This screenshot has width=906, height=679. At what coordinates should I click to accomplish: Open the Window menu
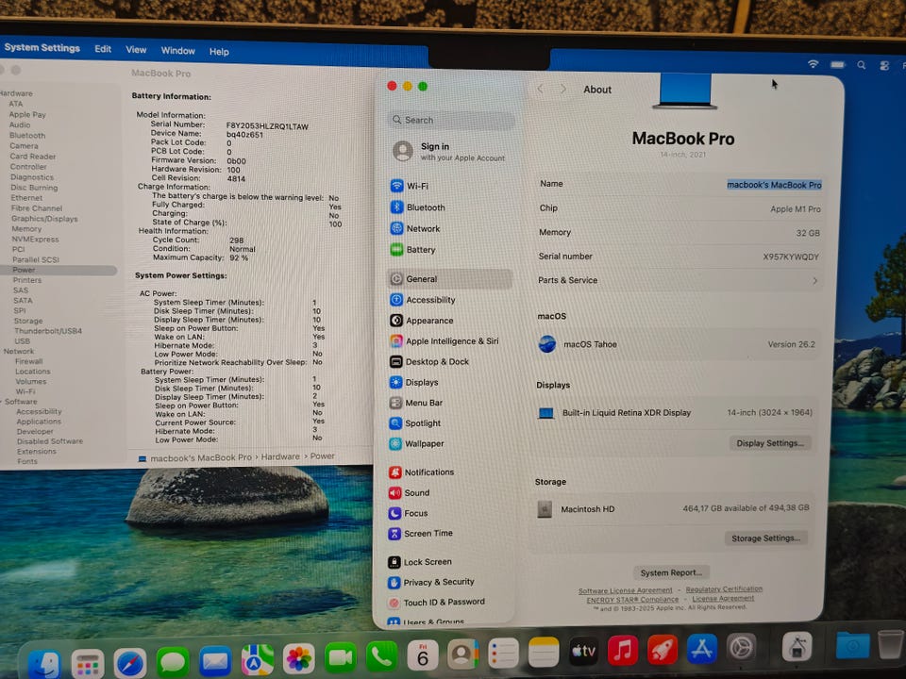[178, 51]
